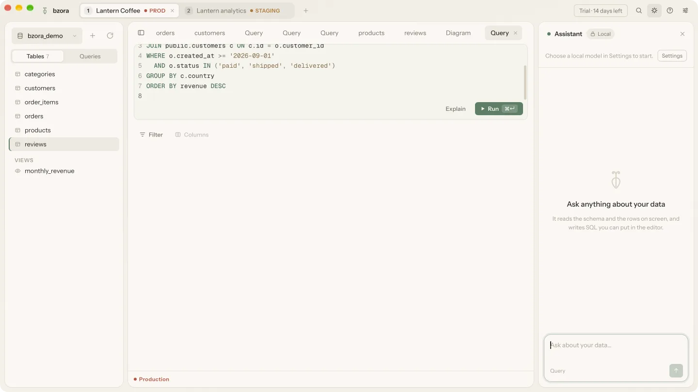Click the Filter icon button
The height and width of the screenshot is (392, 698).
click(x=151, y=135)
